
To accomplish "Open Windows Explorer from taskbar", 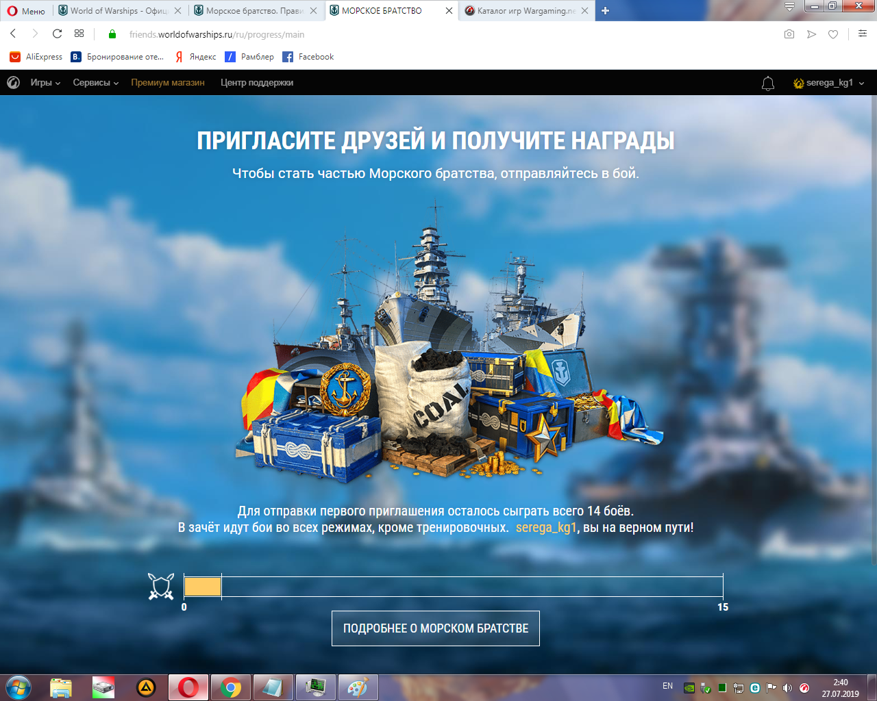I will click(61, 687).
